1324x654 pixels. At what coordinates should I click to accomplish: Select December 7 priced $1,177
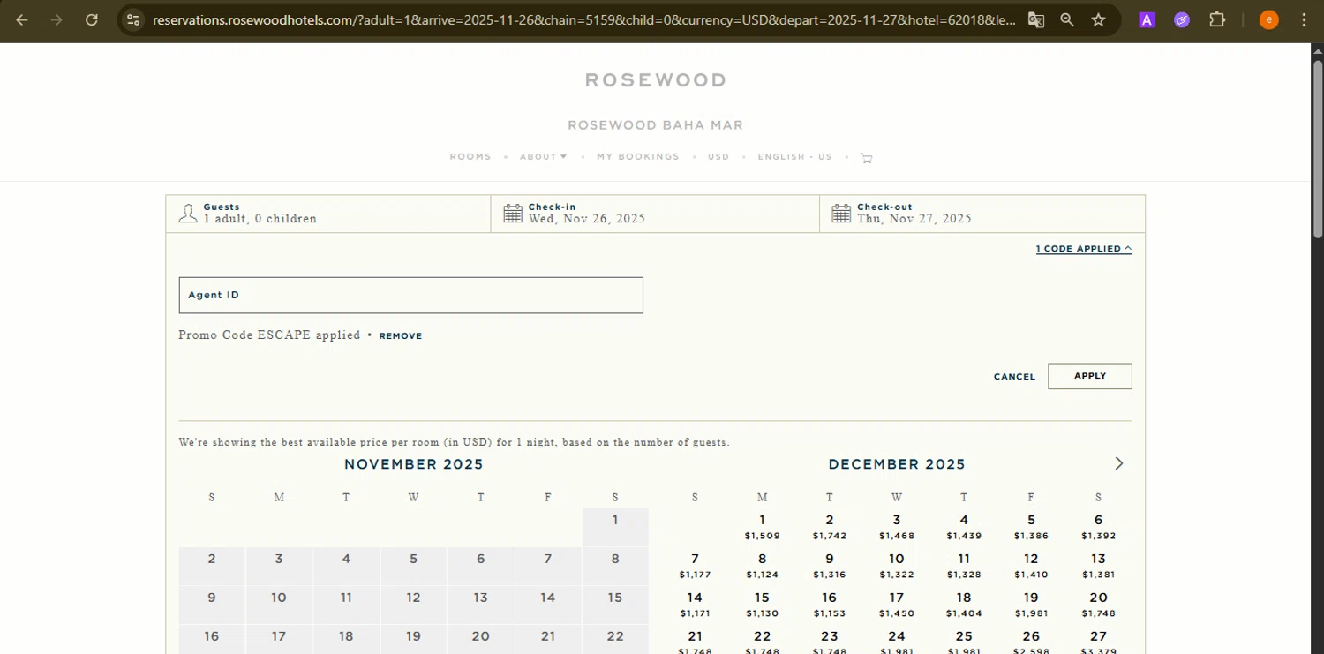[x=695, y=566]
